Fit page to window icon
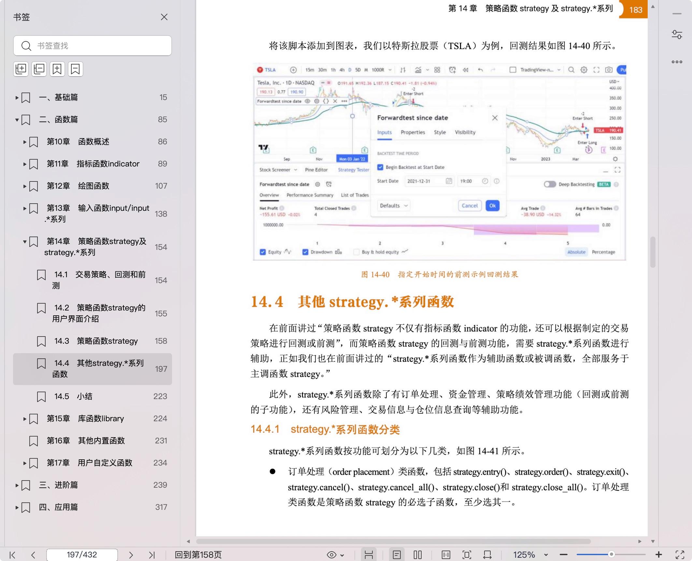The height and width of the screenshot is (561, 692). 467,555
